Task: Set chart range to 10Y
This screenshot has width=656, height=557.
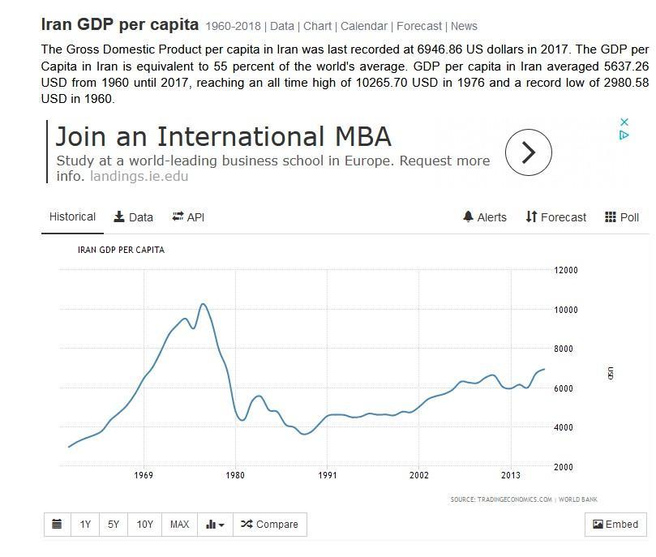Action: point(145,524)
